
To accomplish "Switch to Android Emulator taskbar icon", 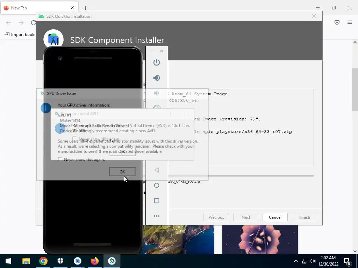I will pos(112,261).
